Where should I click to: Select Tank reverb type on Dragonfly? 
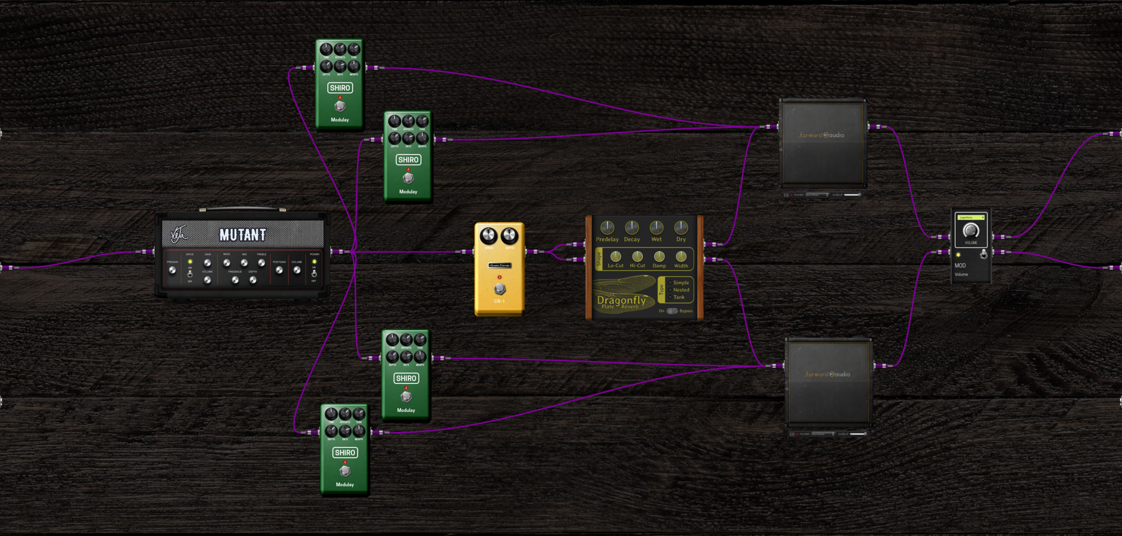tap(677, 297)
